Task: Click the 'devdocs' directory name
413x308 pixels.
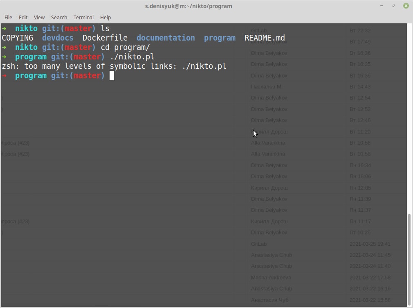Action: (58, 38)
